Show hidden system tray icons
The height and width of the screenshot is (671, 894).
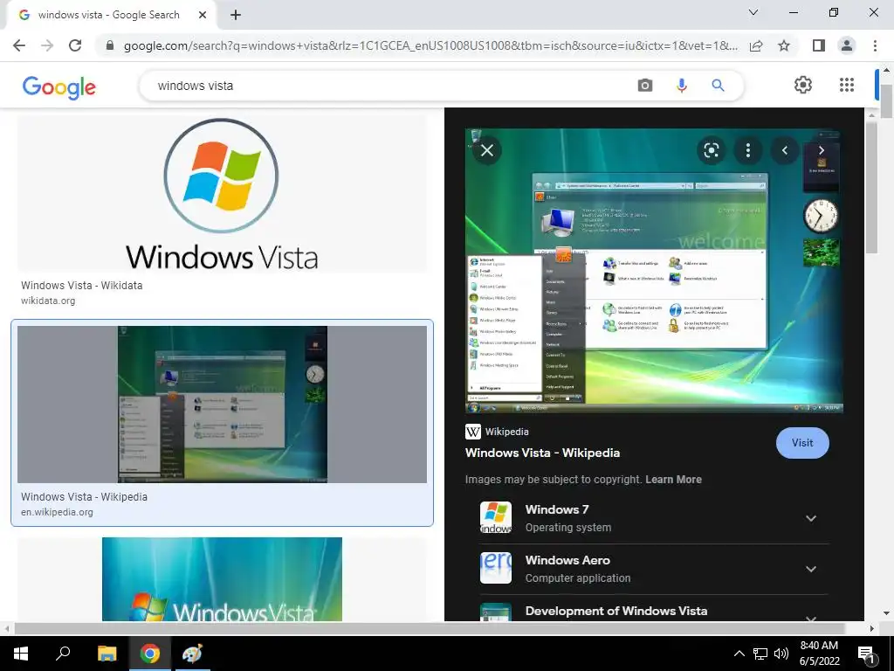[739, 654]
